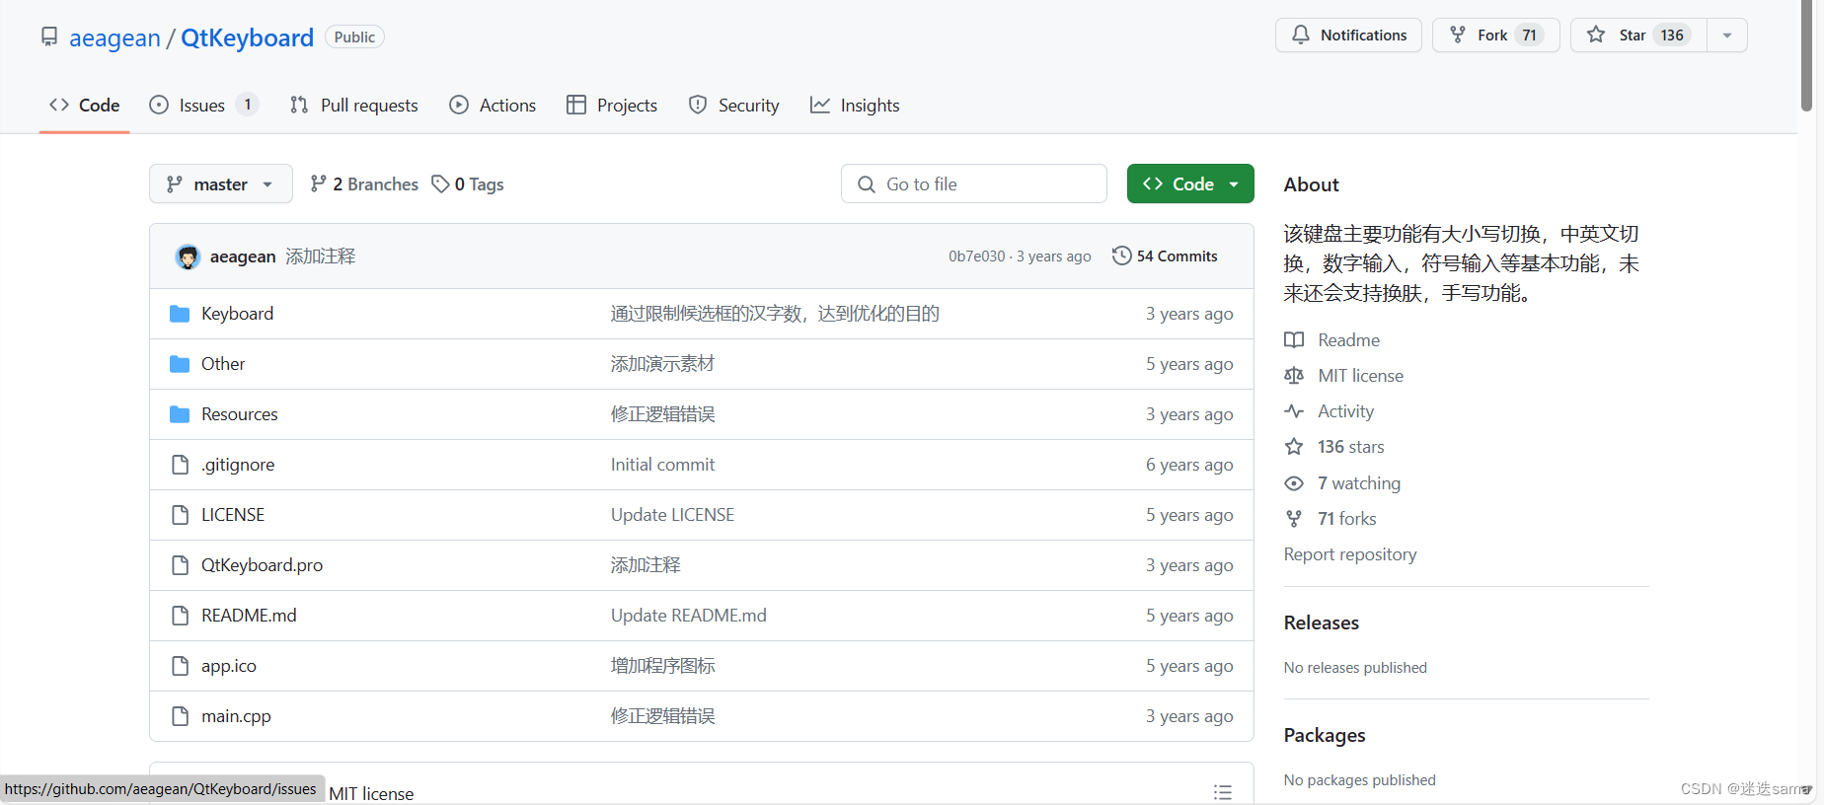This screenshot has height=805, width=1824.
Task: Open the Projects tab
Action: (x=612, y=106)
